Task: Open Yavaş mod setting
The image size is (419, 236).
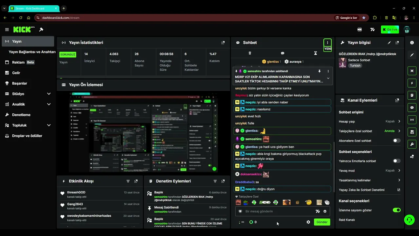Action: point(370,170)
